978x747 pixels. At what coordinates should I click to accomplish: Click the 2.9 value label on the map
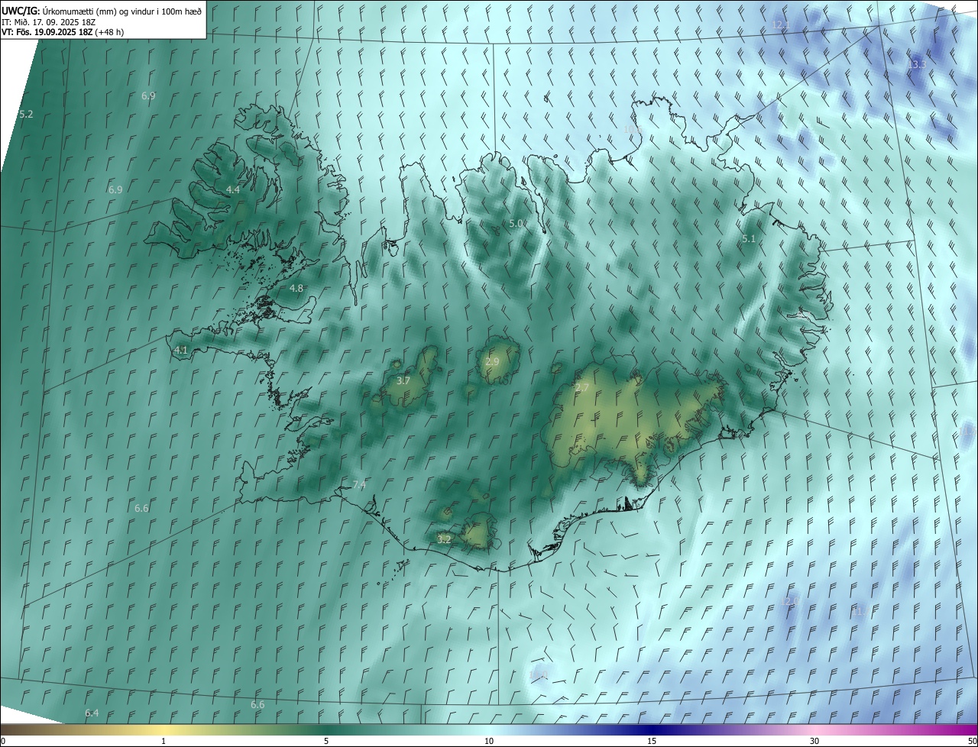[492, 361]
